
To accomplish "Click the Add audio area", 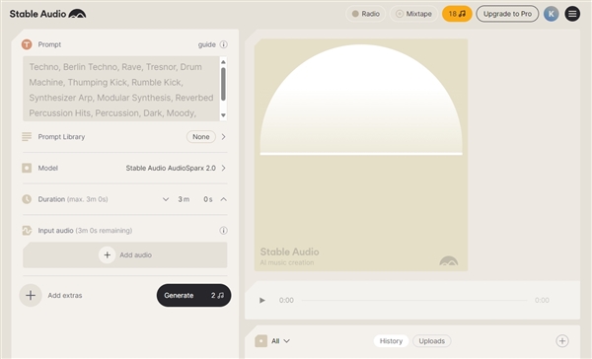I will 125,255.
